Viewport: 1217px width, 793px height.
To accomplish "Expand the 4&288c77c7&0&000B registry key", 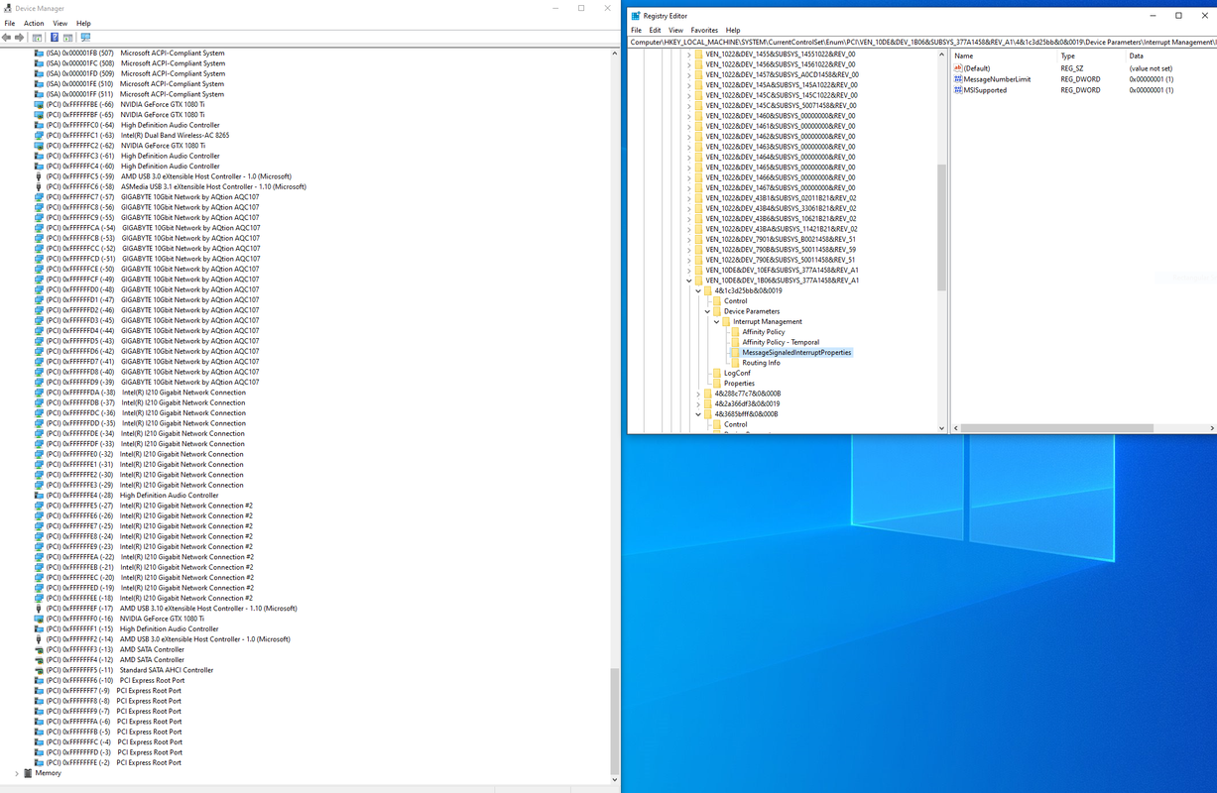I will click(x=698, y=394).
